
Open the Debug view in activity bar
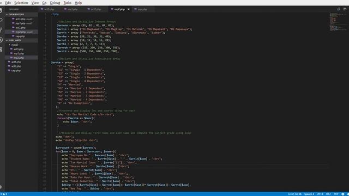[1, 40]
